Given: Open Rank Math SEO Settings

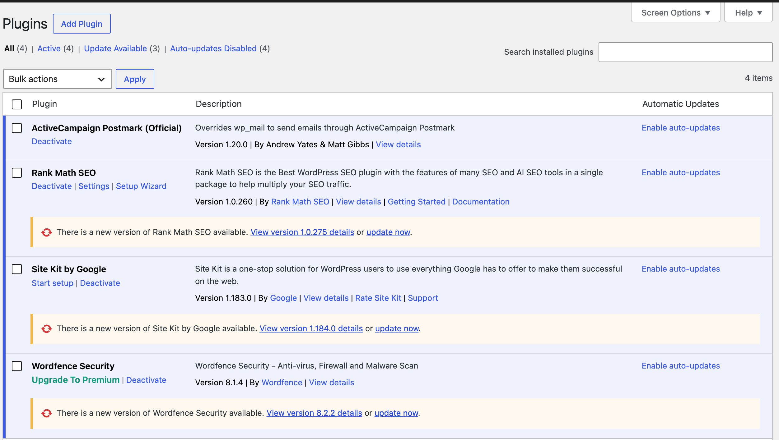Looking at the screenshot, I should tap(94, 186).
